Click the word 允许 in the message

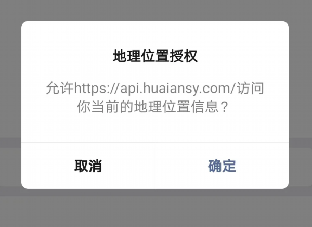coord(60,88)
